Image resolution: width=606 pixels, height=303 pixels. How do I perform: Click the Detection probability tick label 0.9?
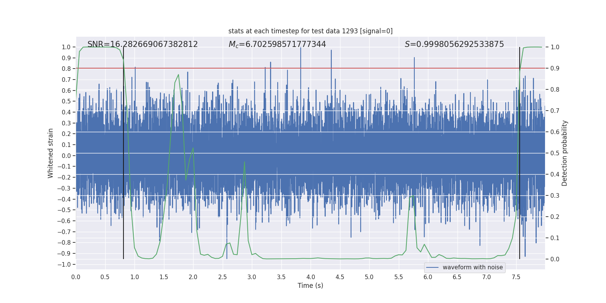[555, 68]
